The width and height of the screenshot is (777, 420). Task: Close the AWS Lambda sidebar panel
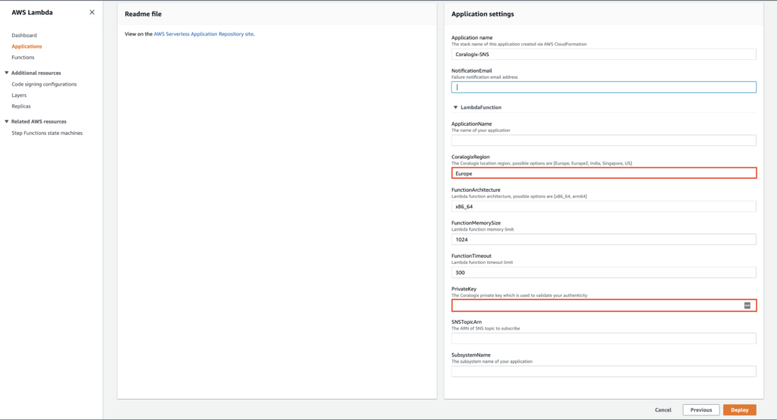(92, 12)
